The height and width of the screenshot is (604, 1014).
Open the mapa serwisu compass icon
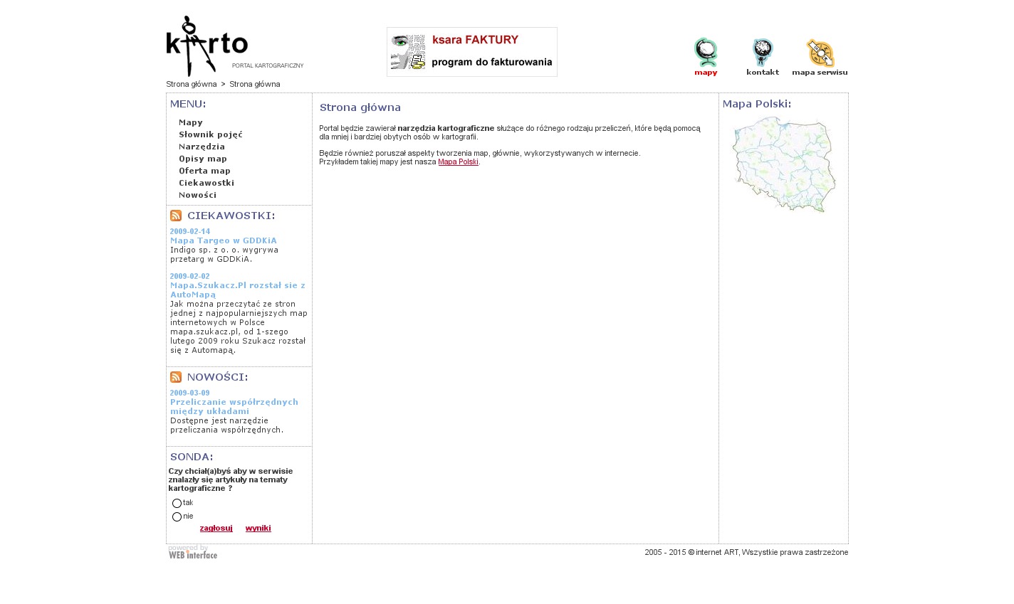point(820,54)
